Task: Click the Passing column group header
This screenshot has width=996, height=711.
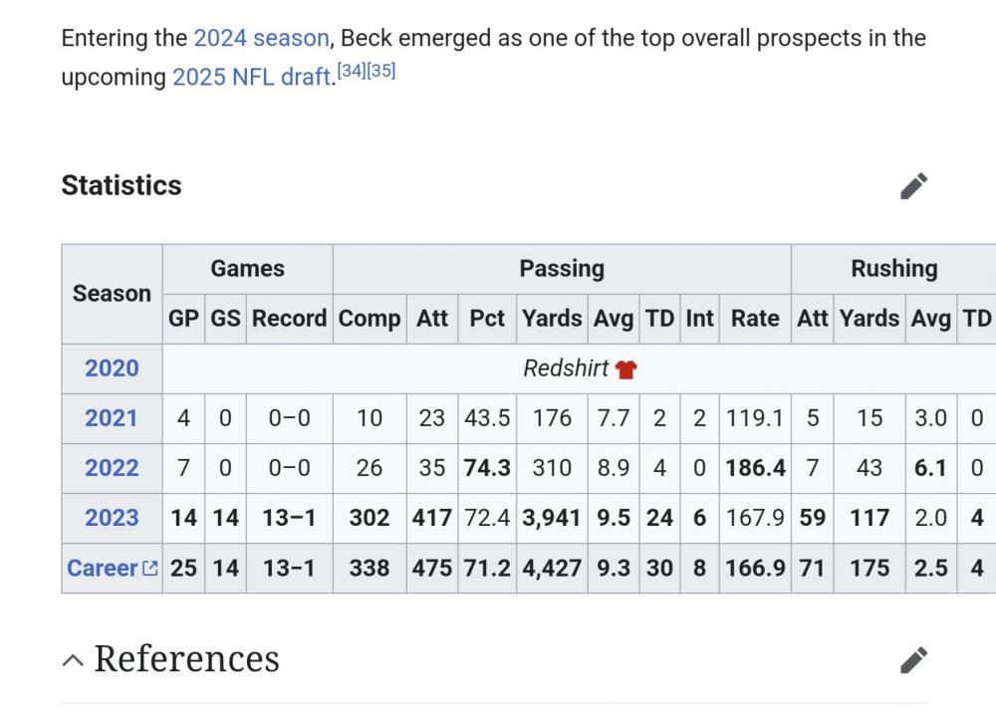Action: [x=562, y=269]
